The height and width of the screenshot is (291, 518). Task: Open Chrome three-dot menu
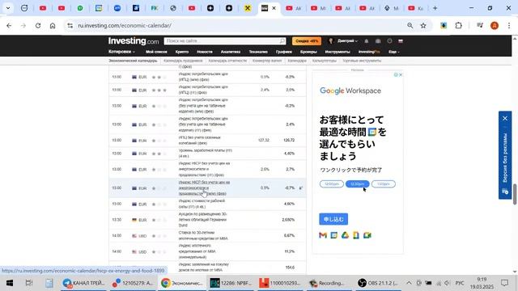509,25
